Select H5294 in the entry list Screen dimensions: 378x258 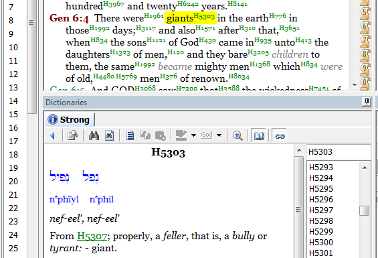tap(321, 178)
